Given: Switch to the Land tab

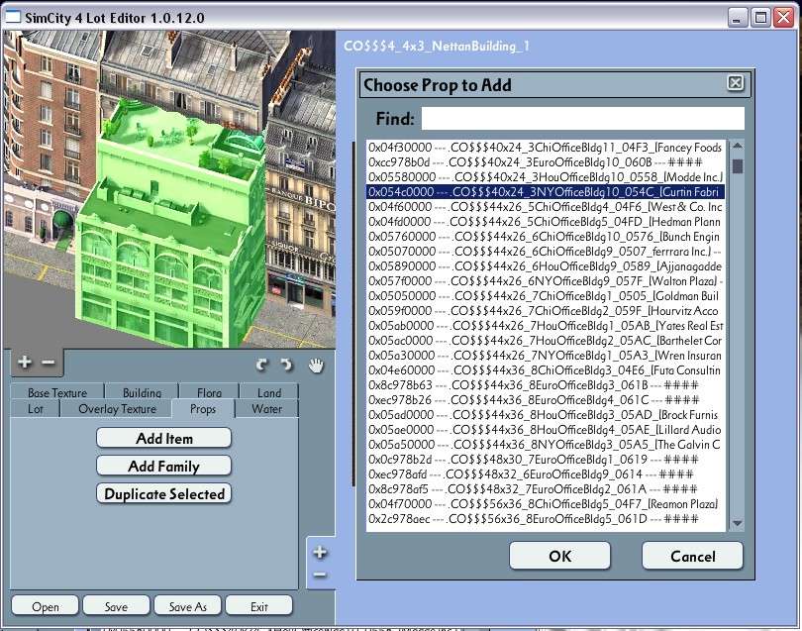Looking at the screenshot, I should pos(269,392).
